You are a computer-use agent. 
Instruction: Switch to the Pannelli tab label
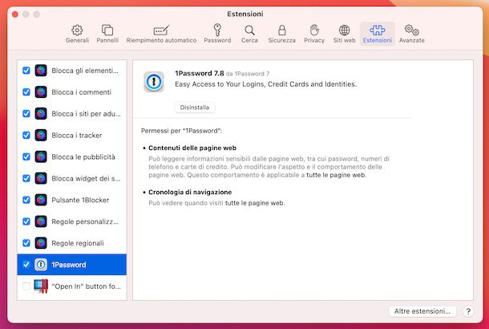(107, 40)
